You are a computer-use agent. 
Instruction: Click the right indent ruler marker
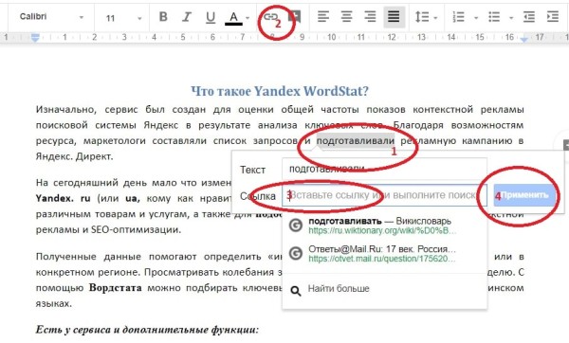(523, 39)
